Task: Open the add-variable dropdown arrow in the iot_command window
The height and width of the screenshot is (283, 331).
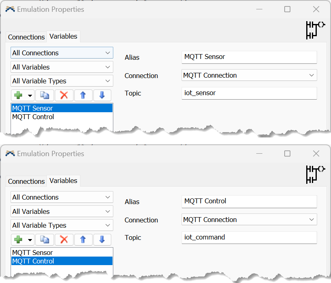Action: pyautogui.click(x=30, y=240)
